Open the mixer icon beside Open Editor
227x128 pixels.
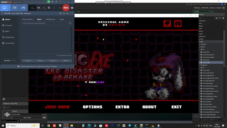44,118
